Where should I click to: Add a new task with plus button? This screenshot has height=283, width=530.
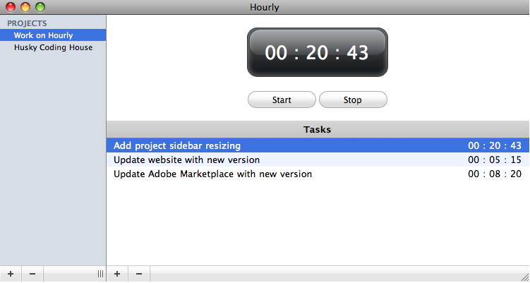click(117, 274)
